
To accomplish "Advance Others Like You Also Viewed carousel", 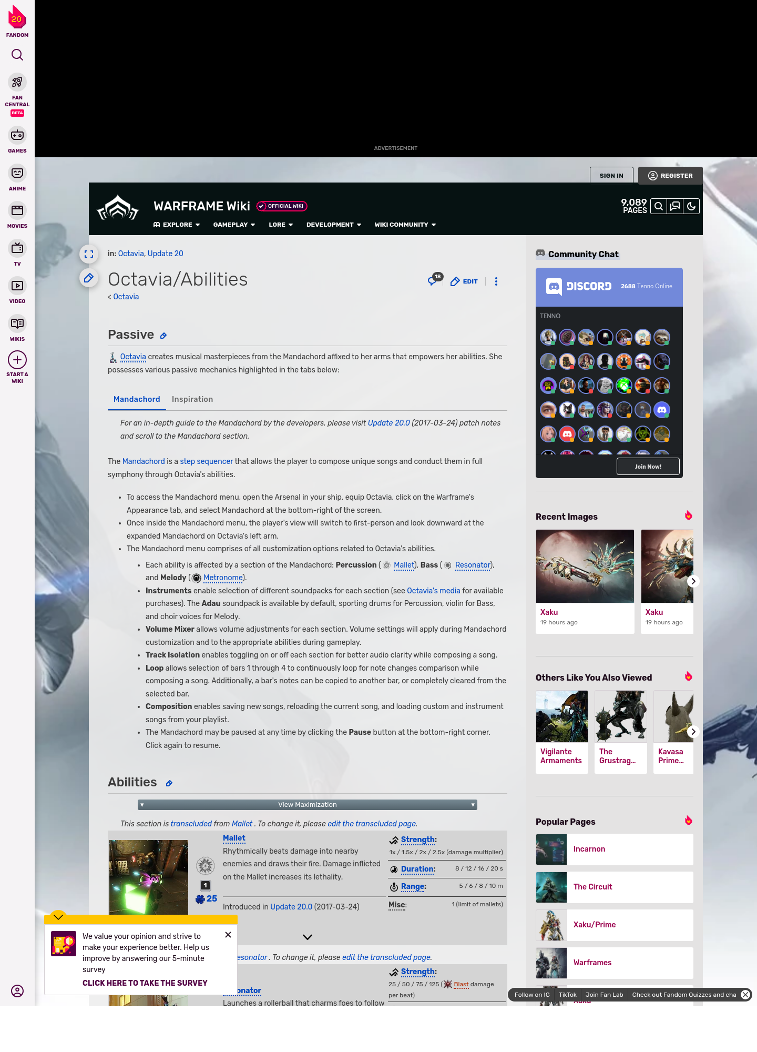I will click(x=693, y=732).
